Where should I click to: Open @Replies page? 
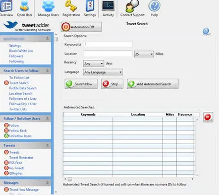(16, 173)
